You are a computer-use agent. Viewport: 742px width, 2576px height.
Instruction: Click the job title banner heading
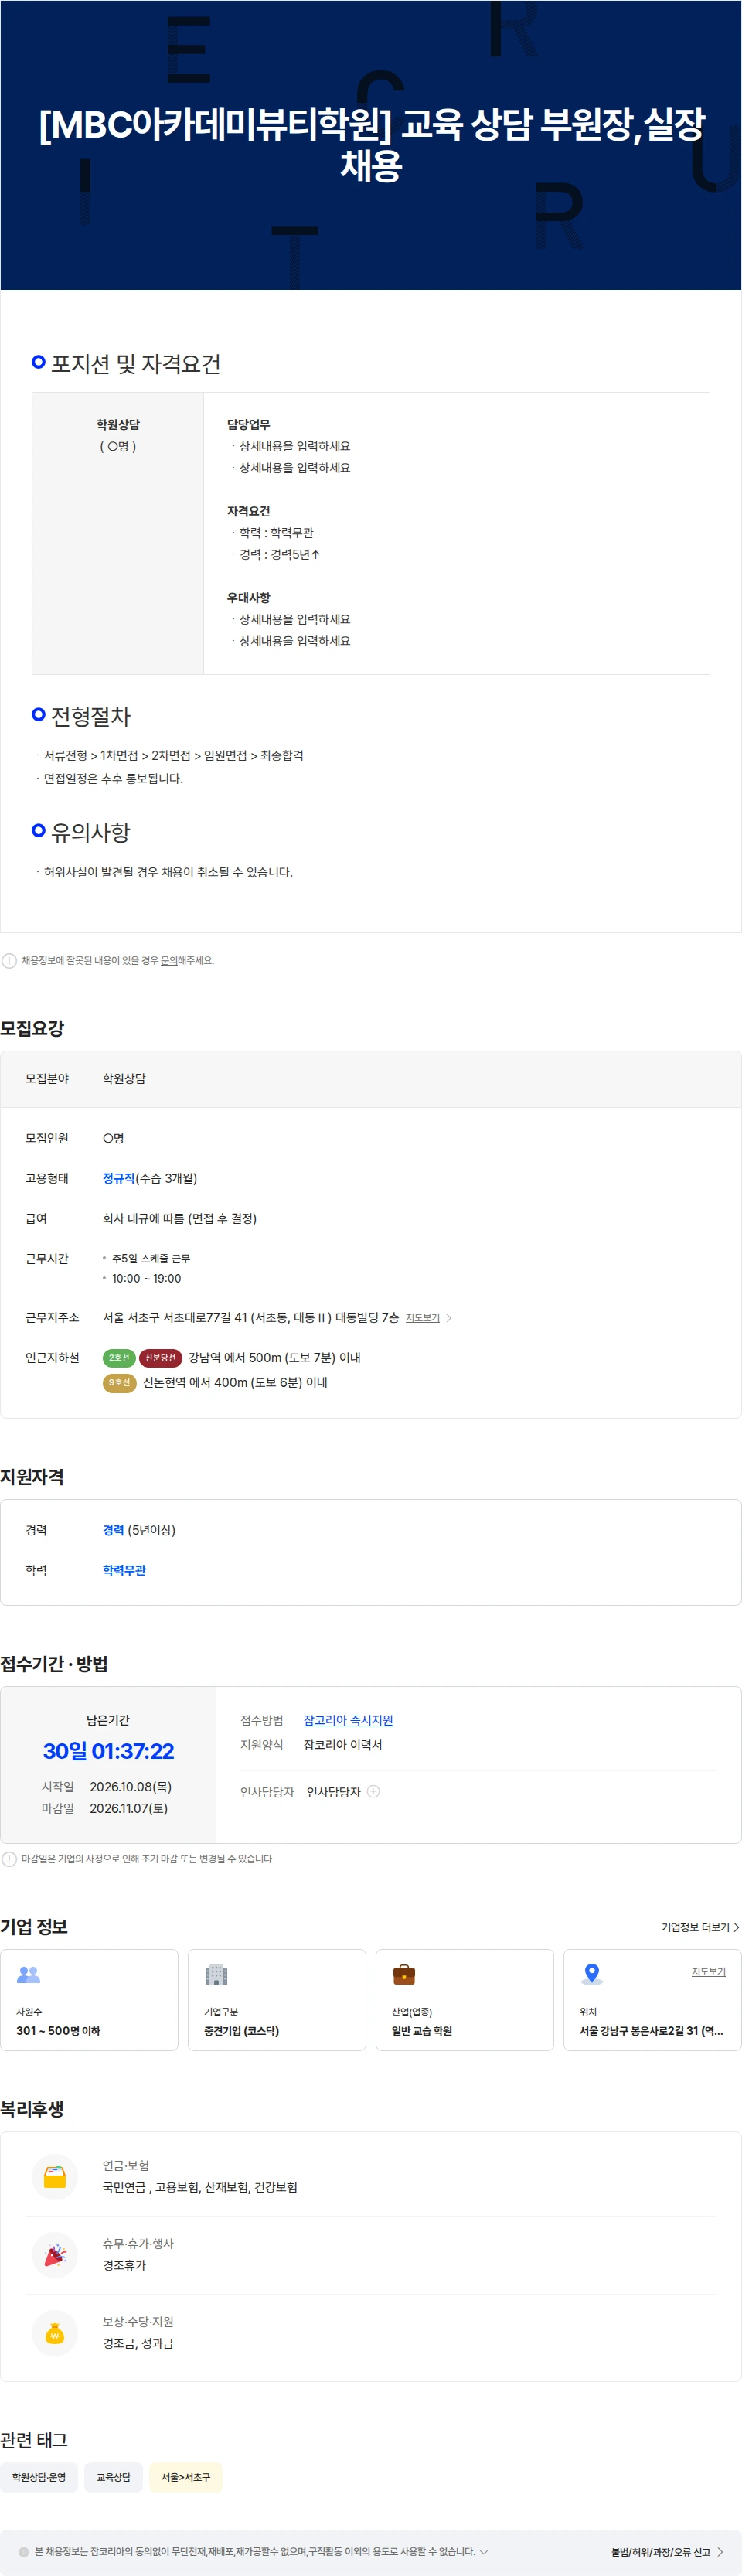(371, 144)
